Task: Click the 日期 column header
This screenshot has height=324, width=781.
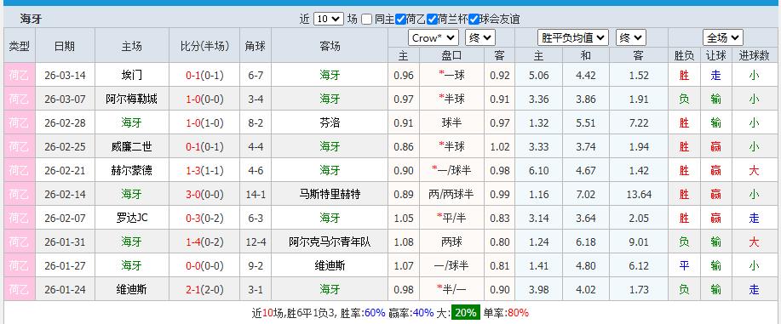Action: pos(65,46)
